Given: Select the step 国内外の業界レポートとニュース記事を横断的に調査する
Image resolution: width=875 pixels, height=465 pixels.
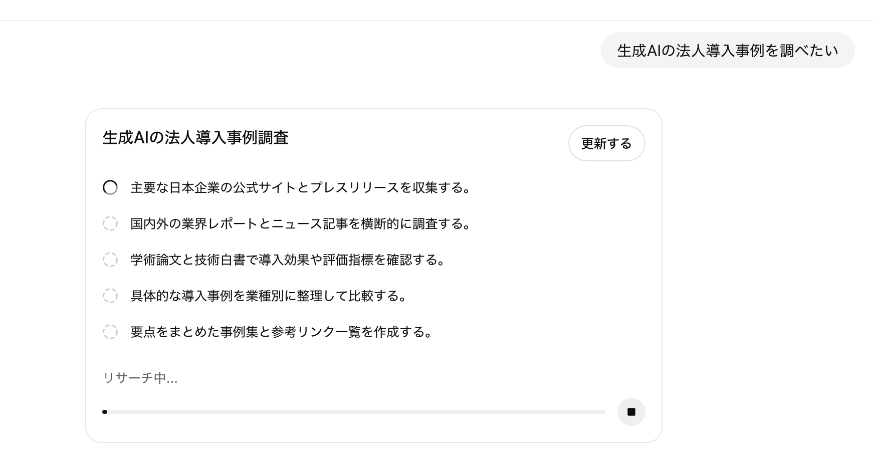Looking at the screenshot, I should 301,224.
